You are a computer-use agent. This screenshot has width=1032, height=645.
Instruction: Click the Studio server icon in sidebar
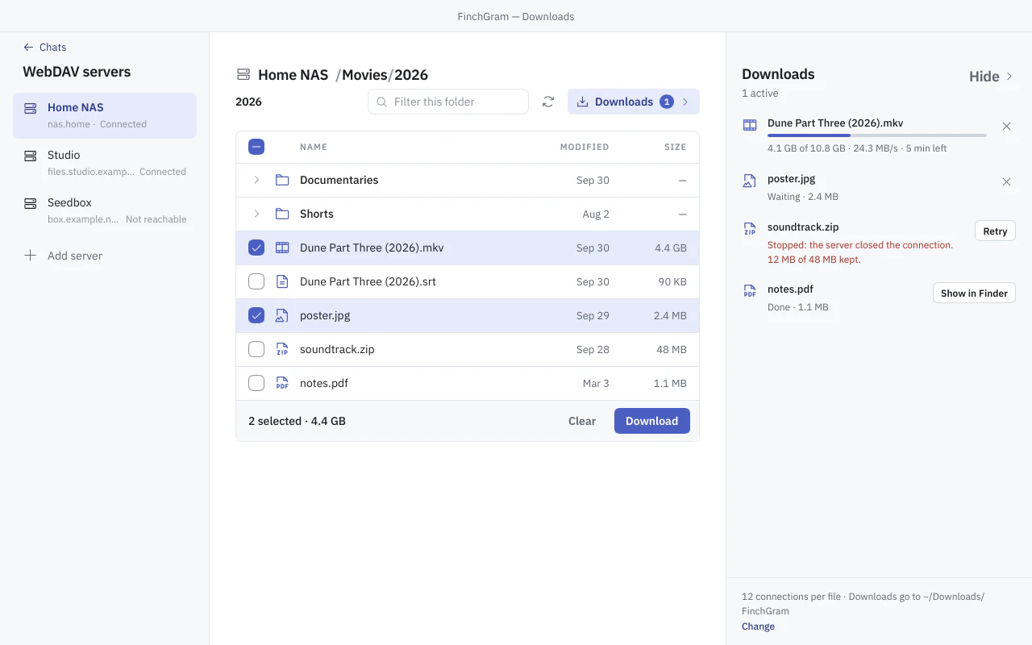coord(31,156)
